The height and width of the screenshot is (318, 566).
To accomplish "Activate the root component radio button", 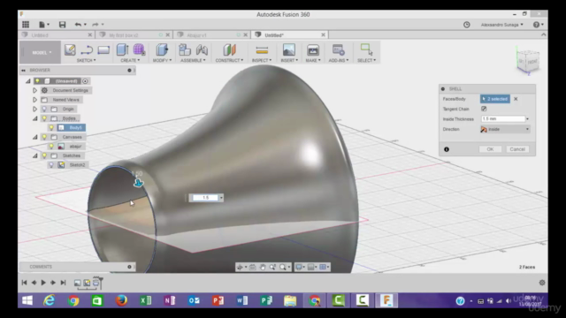I will coord(85,81).
